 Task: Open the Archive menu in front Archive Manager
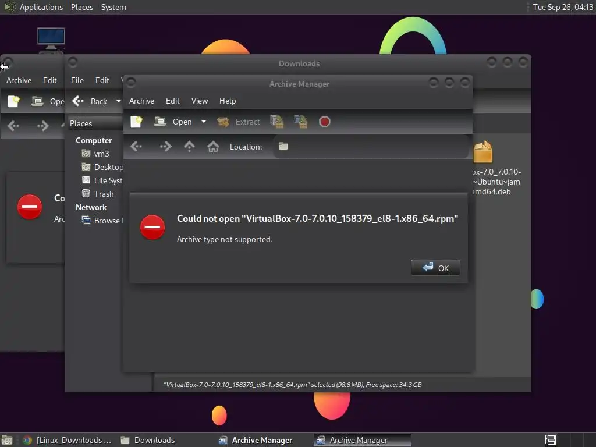pos(141,101)
